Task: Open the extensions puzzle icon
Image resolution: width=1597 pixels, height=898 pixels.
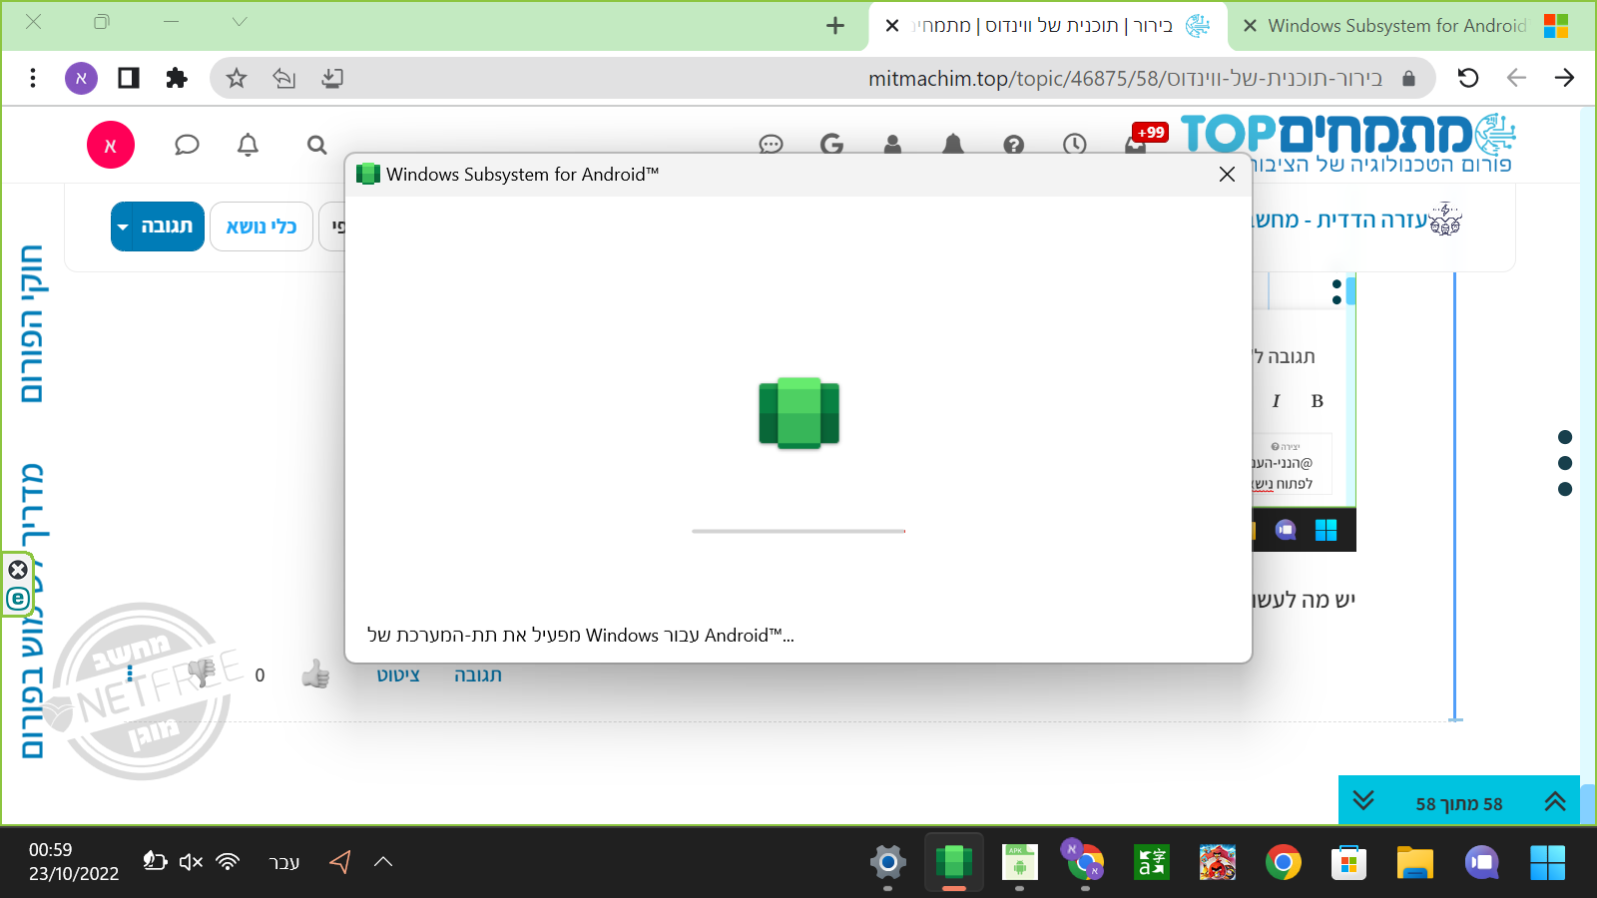Action: [177, 78]
